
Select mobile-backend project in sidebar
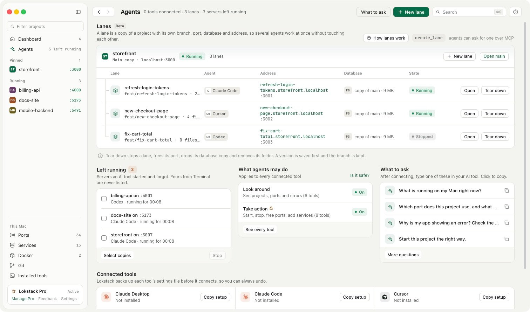point(45,110)
